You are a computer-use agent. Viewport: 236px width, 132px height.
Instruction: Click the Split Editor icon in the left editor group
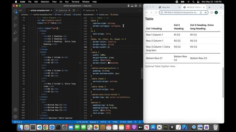coord(74,10)
